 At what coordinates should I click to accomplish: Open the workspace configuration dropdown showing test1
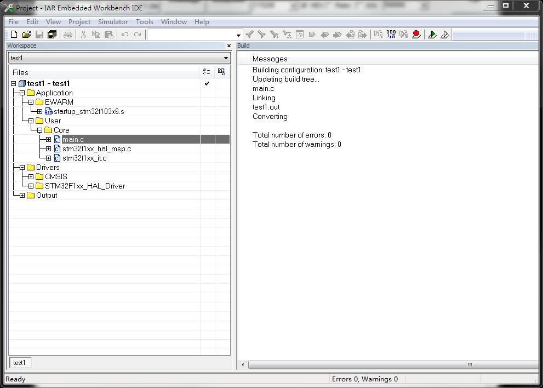226,58
